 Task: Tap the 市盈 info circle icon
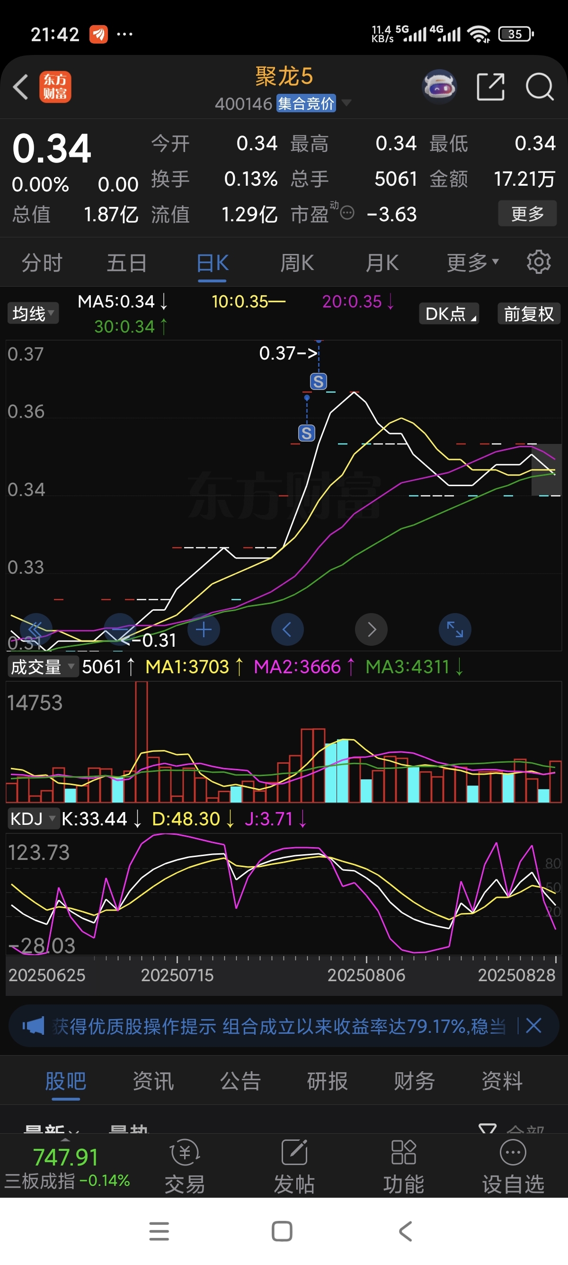[347, 213]
